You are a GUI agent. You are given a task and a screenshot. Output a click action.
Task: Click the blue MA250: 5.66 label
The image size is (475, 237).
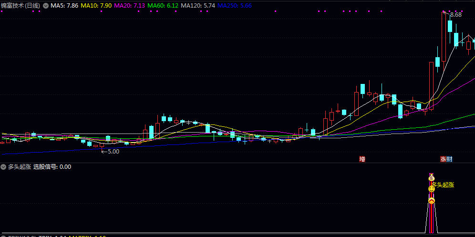pos(235,5)
